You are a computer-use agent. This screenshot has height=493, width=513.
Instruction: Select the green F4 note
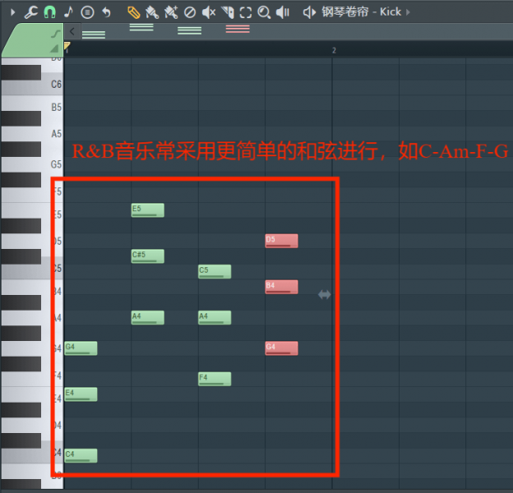215,379
